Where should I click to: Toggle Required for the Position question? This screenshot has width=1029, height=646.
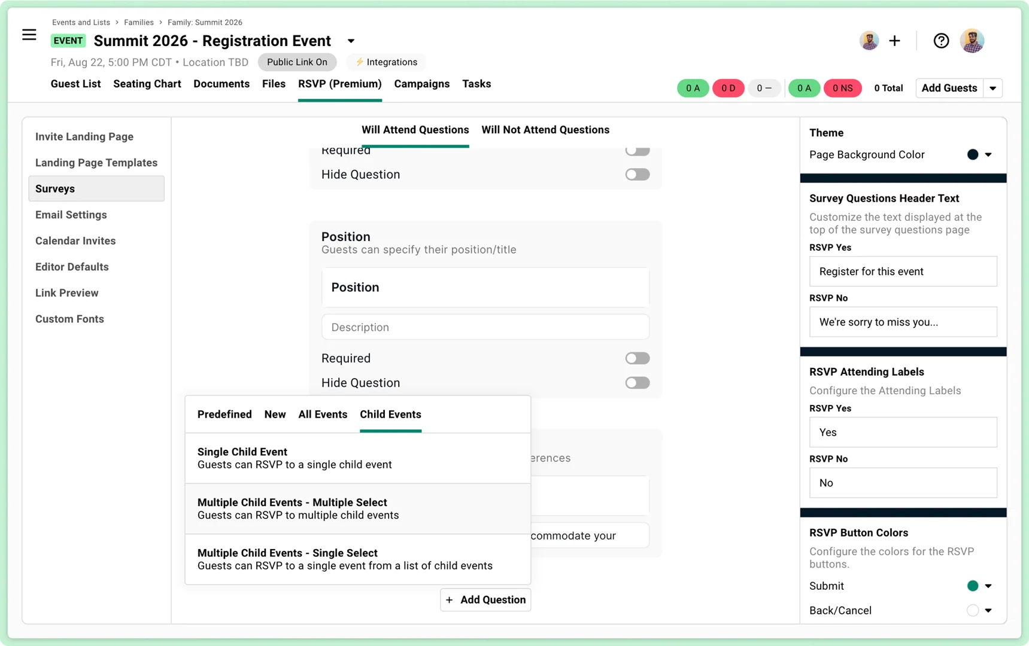[x=637, y=358]
